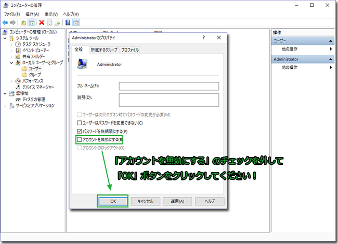The image size is (338, 244).
Task: Click the 適用(A) button
Action: tap(177, 201)
